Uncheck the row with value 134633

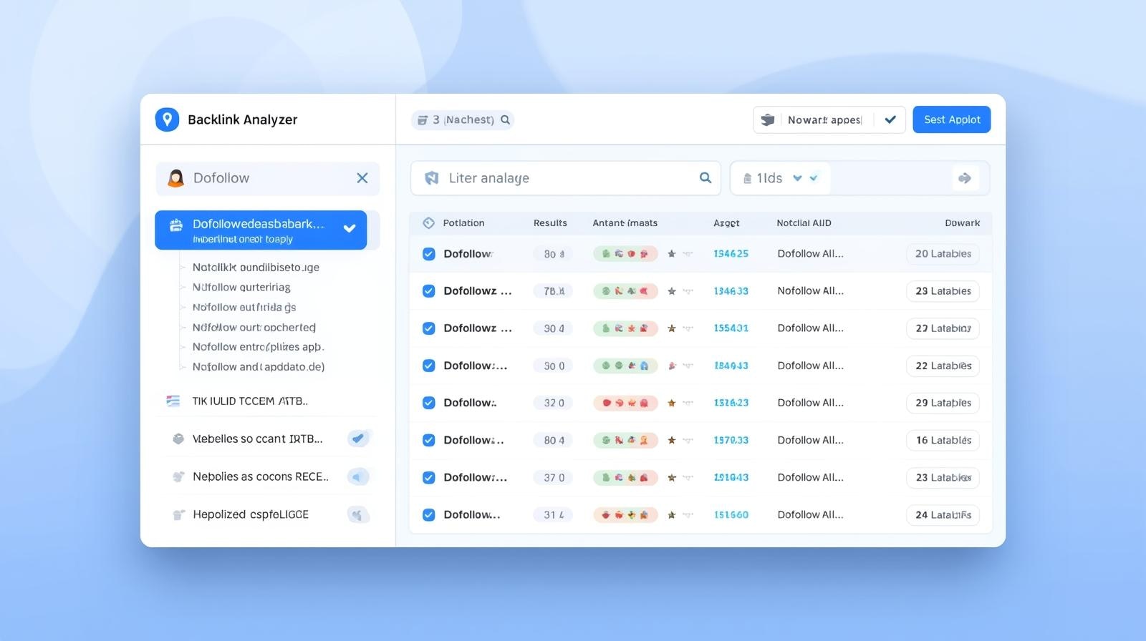click(x=428, y=291)
